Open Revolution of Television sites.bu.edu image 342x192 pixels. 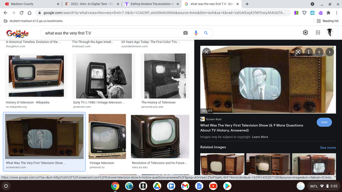[x=160, y=137]
